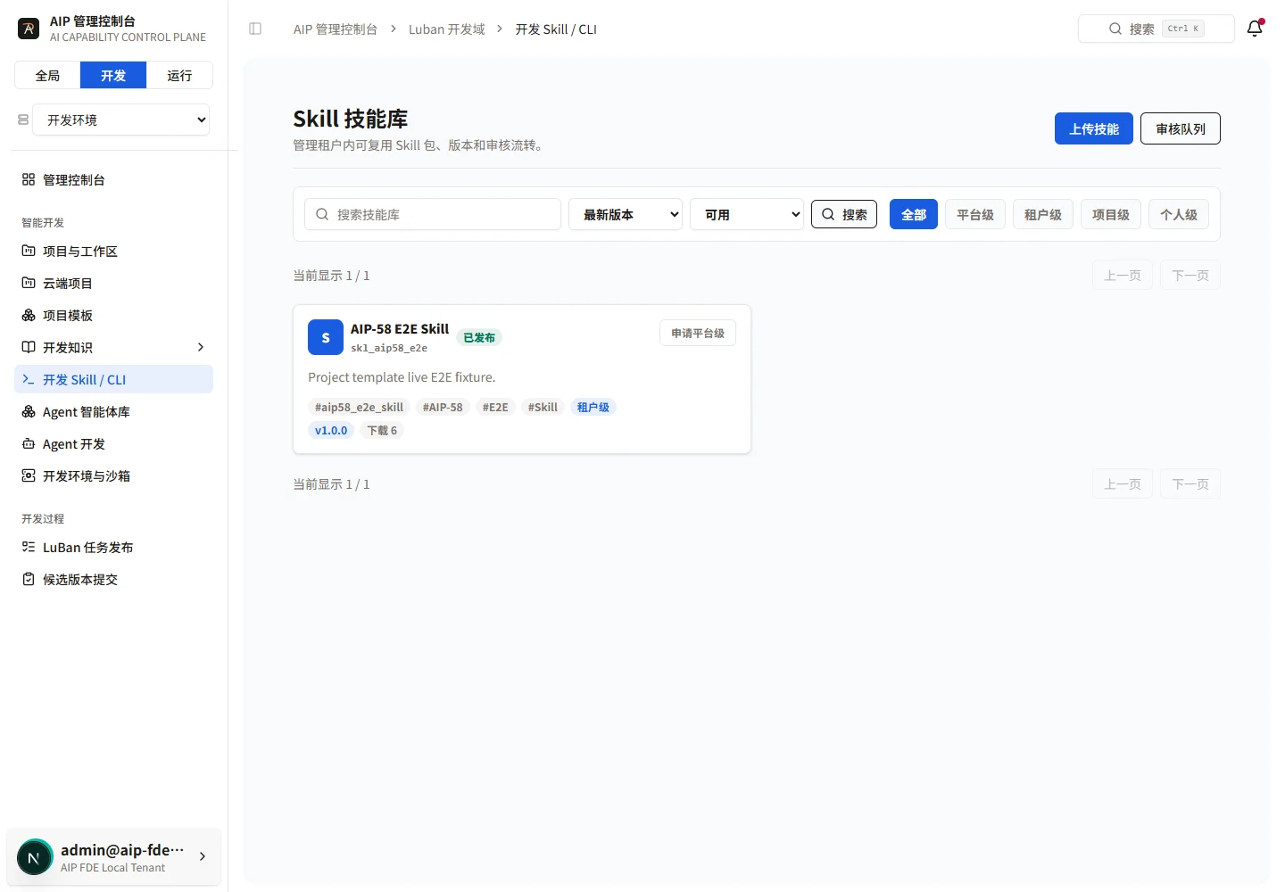Click the LuBan 任务发布 list icon
This screenshot has width=1285, height=892.
[x=29, y=547]
